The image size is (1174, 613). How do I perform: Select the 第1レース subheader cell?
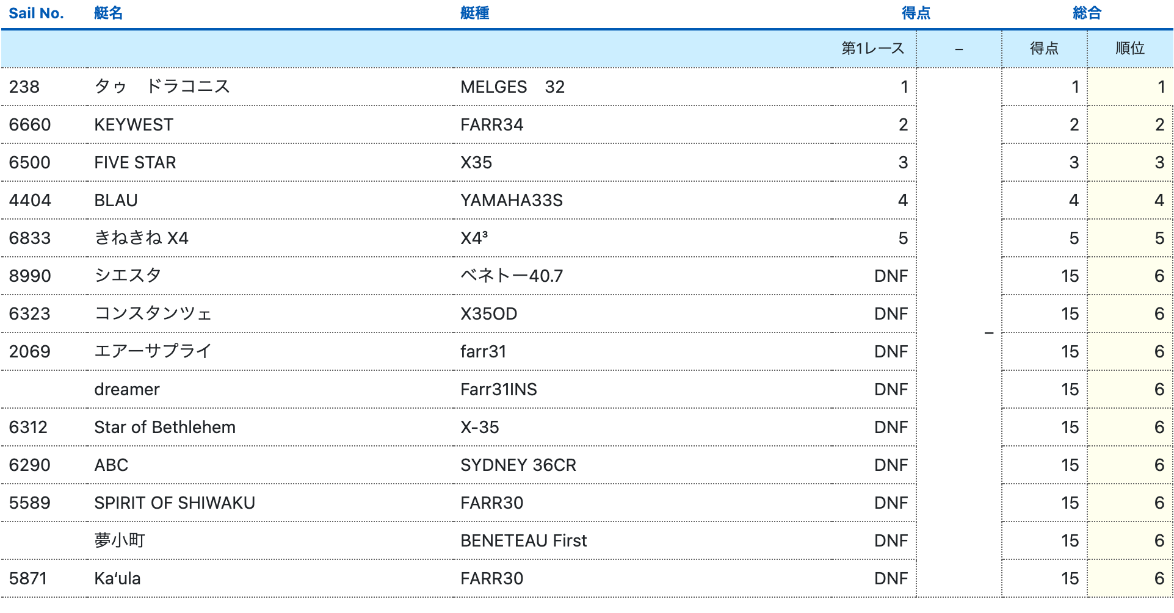pyautogui.click(x=872, y=49)
